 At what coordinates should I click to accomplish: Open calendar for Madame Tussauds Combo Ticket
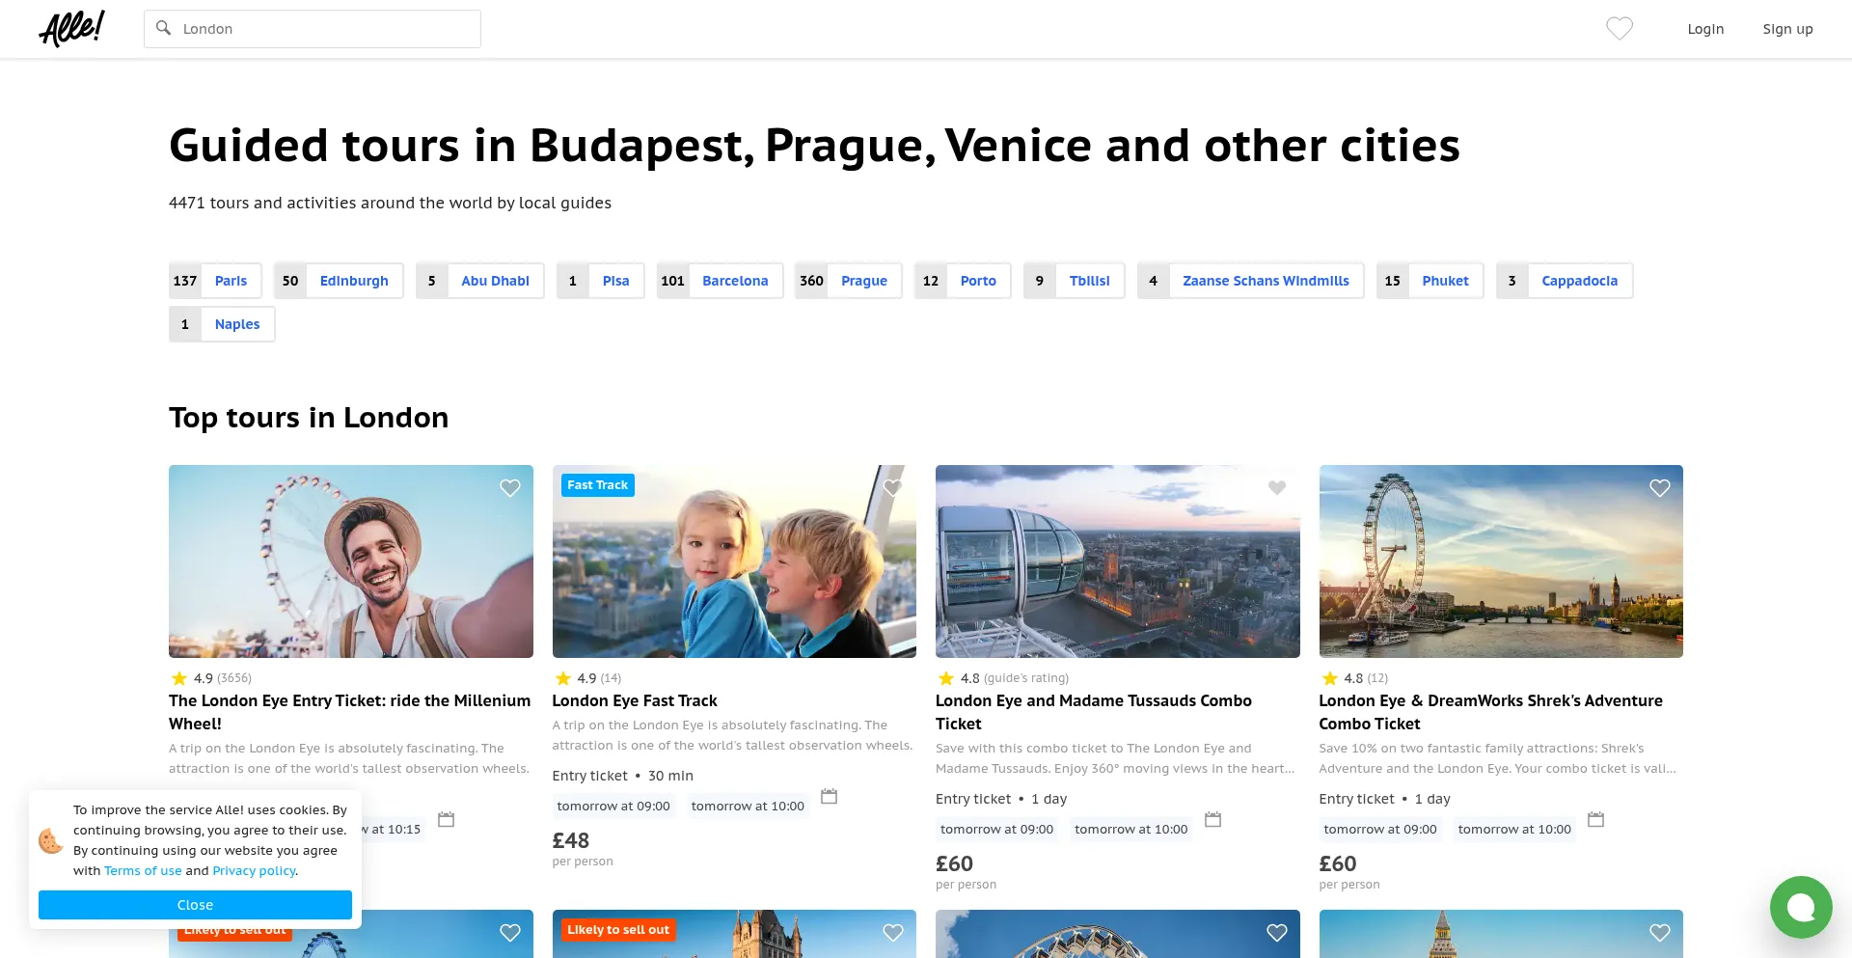[x=1213, y=819]
